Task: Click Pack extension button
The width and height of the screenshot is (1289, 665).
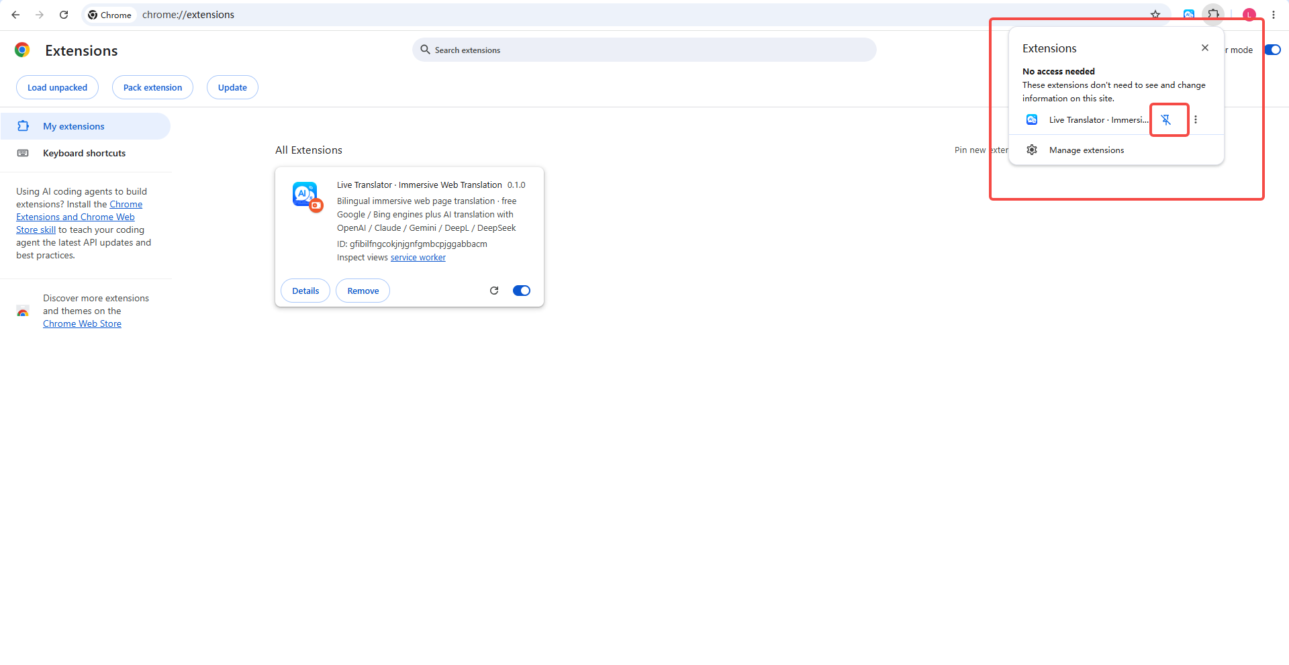Action: [x=152, y=87]
